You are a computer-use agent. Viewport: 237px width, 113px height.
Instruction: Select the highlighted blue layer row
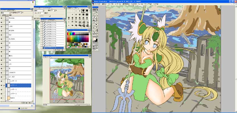(x=19, y=85)
